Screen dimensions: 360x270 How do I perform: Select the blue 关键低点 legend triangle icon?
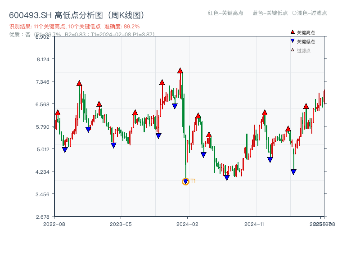(x=292, y=41)
